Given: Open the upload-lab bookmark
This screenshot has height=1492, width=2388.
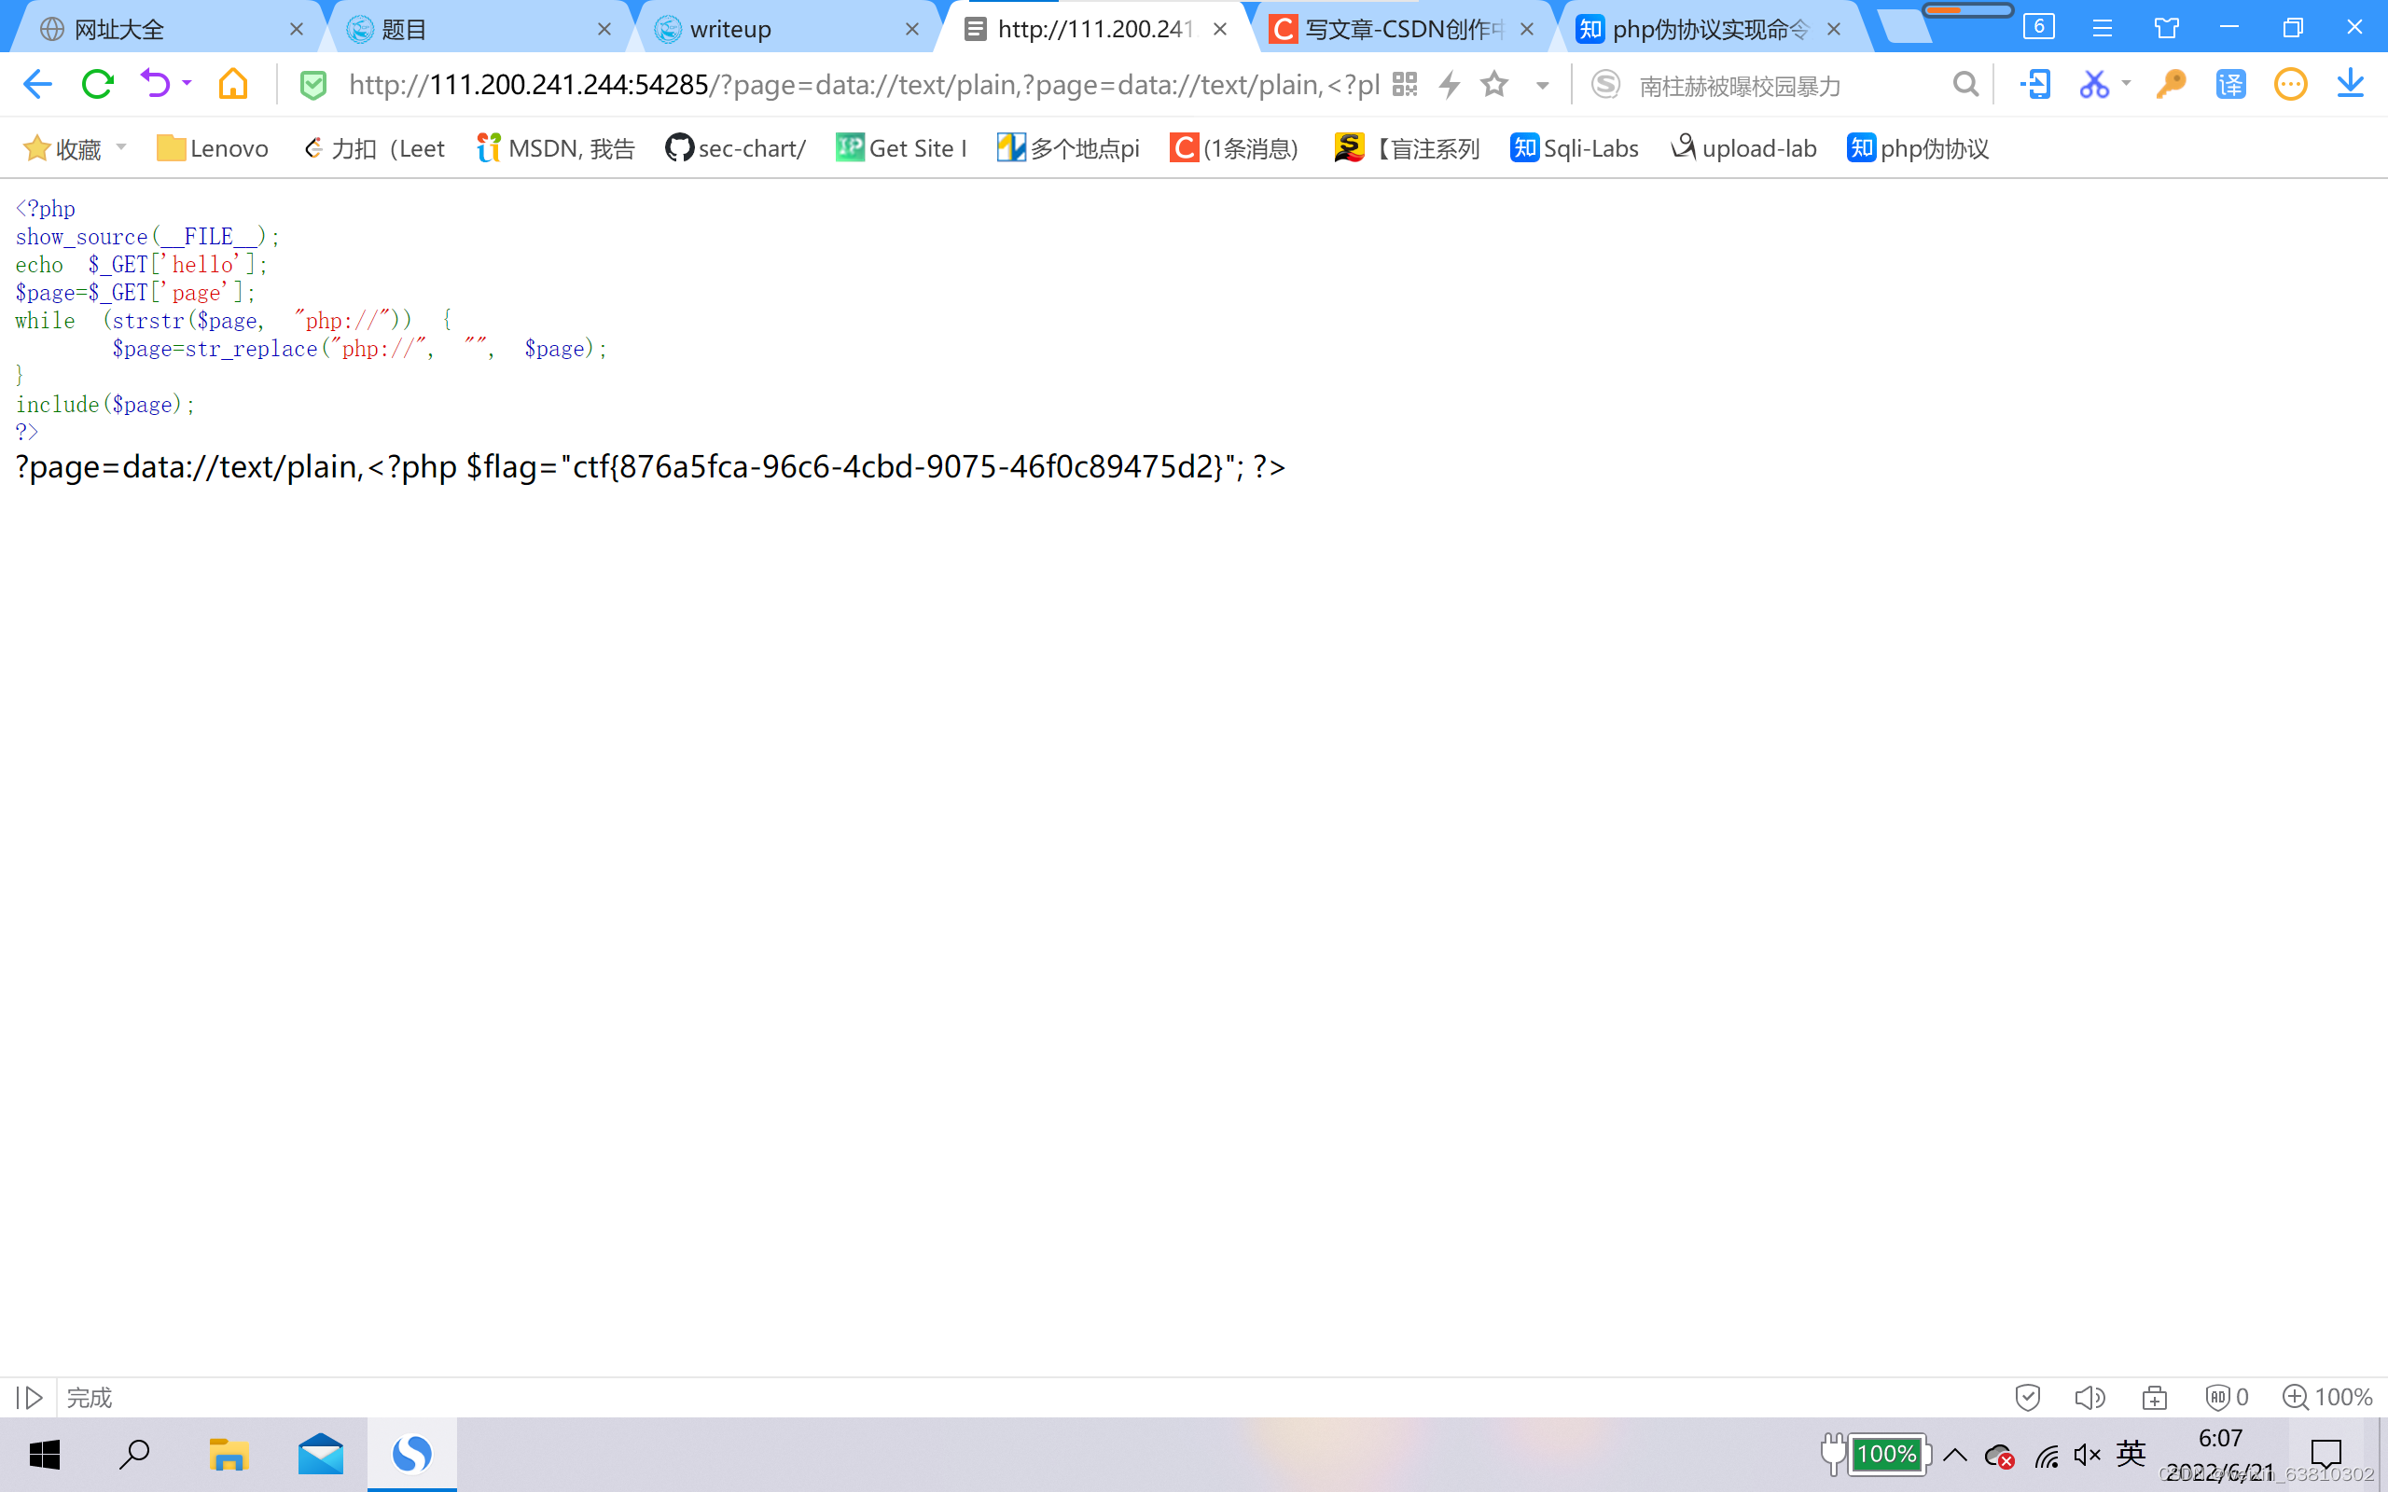Looking at the screenshot, I should pyautogui.click(x=1743, y=148).
